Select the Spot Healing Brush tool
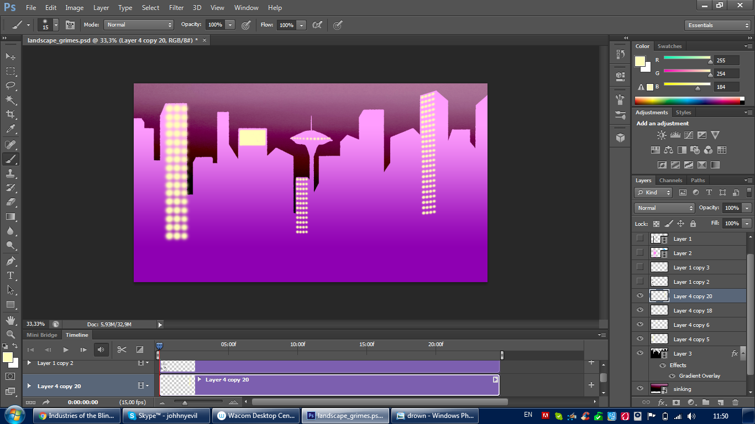 pyautogui.click(x=11, y=145)
